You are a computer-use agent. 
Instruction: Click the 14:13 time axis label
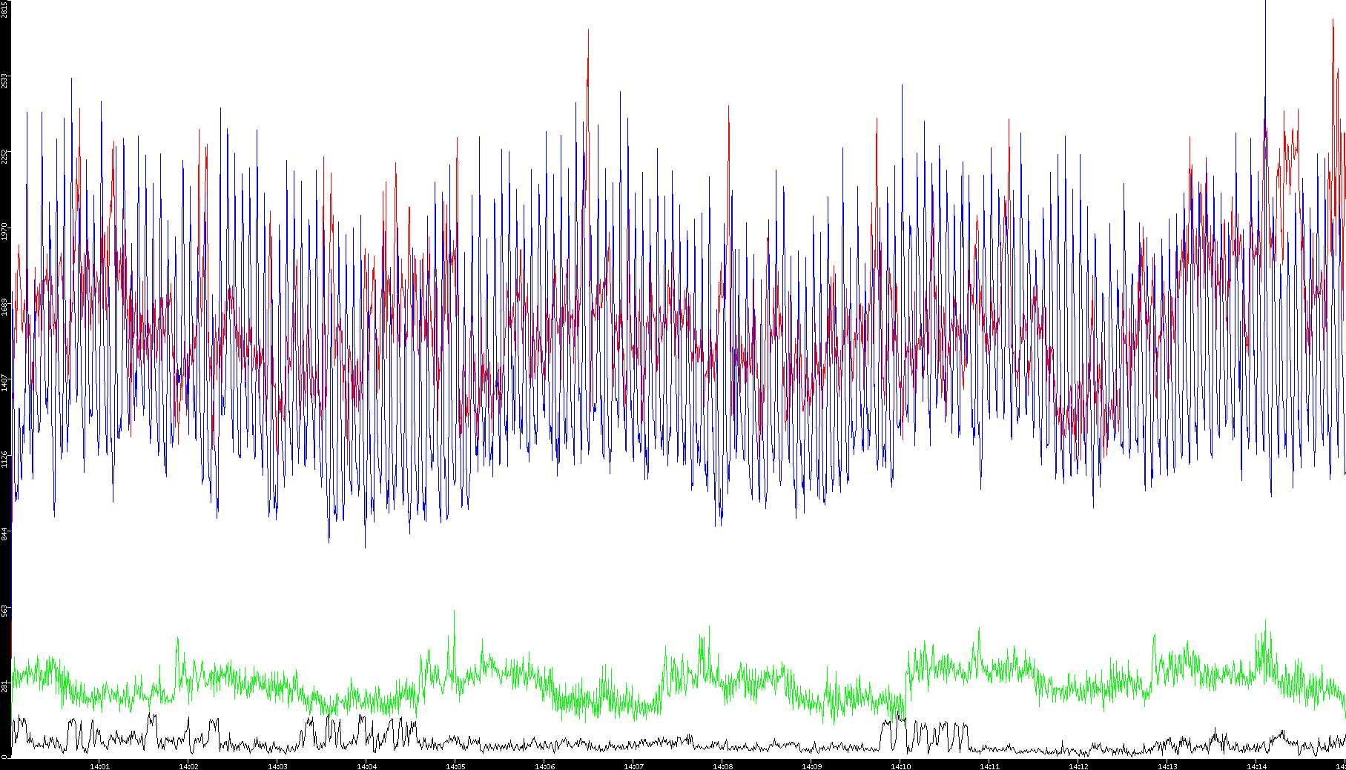click(x=1167, y=766)
